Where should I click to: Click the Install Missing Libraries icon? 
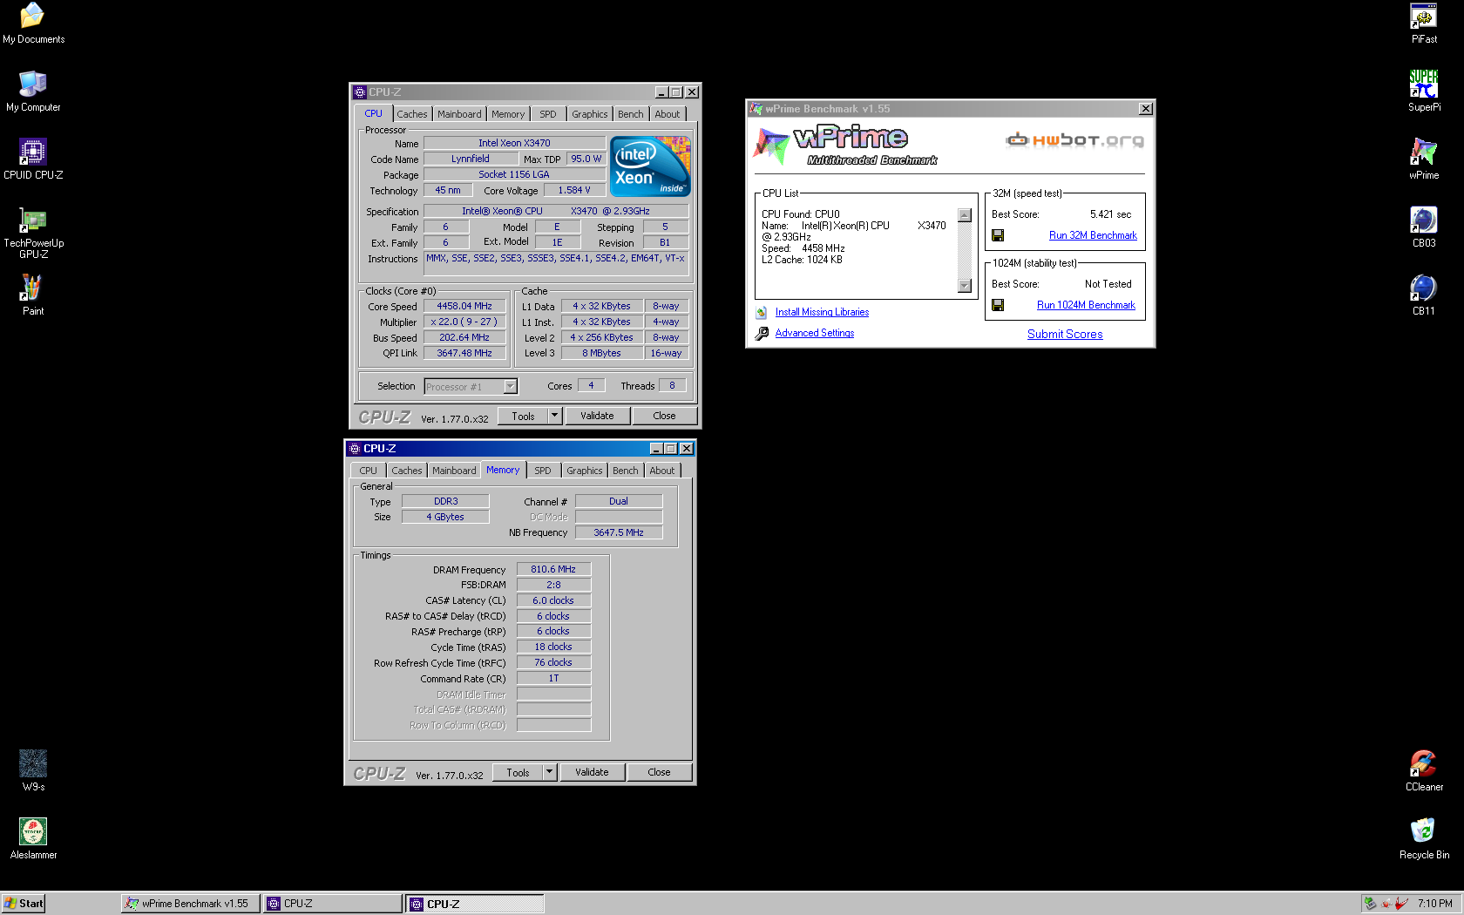pos(762,312)
